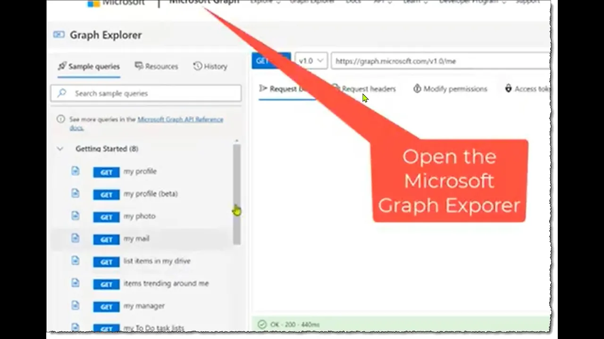Switch to the Resources tab
The image size is (604, 339).
coord(157,66)
